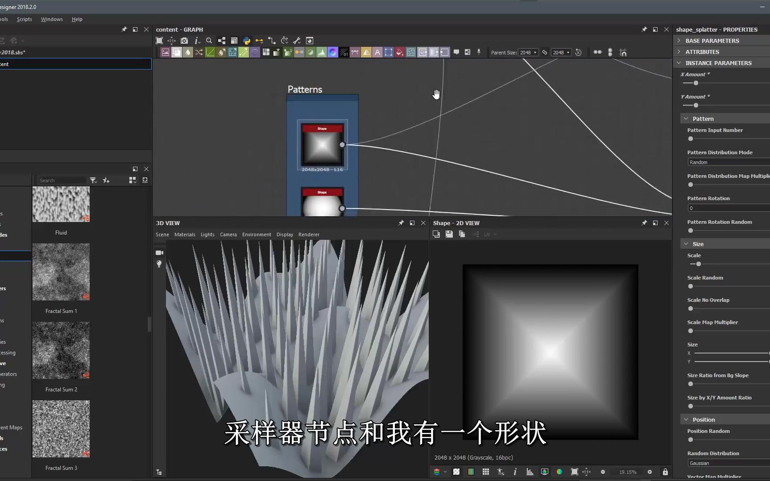Viewport: 770px width, 481px height.
Task: Collapse the Position group
Action: point(686,419)
